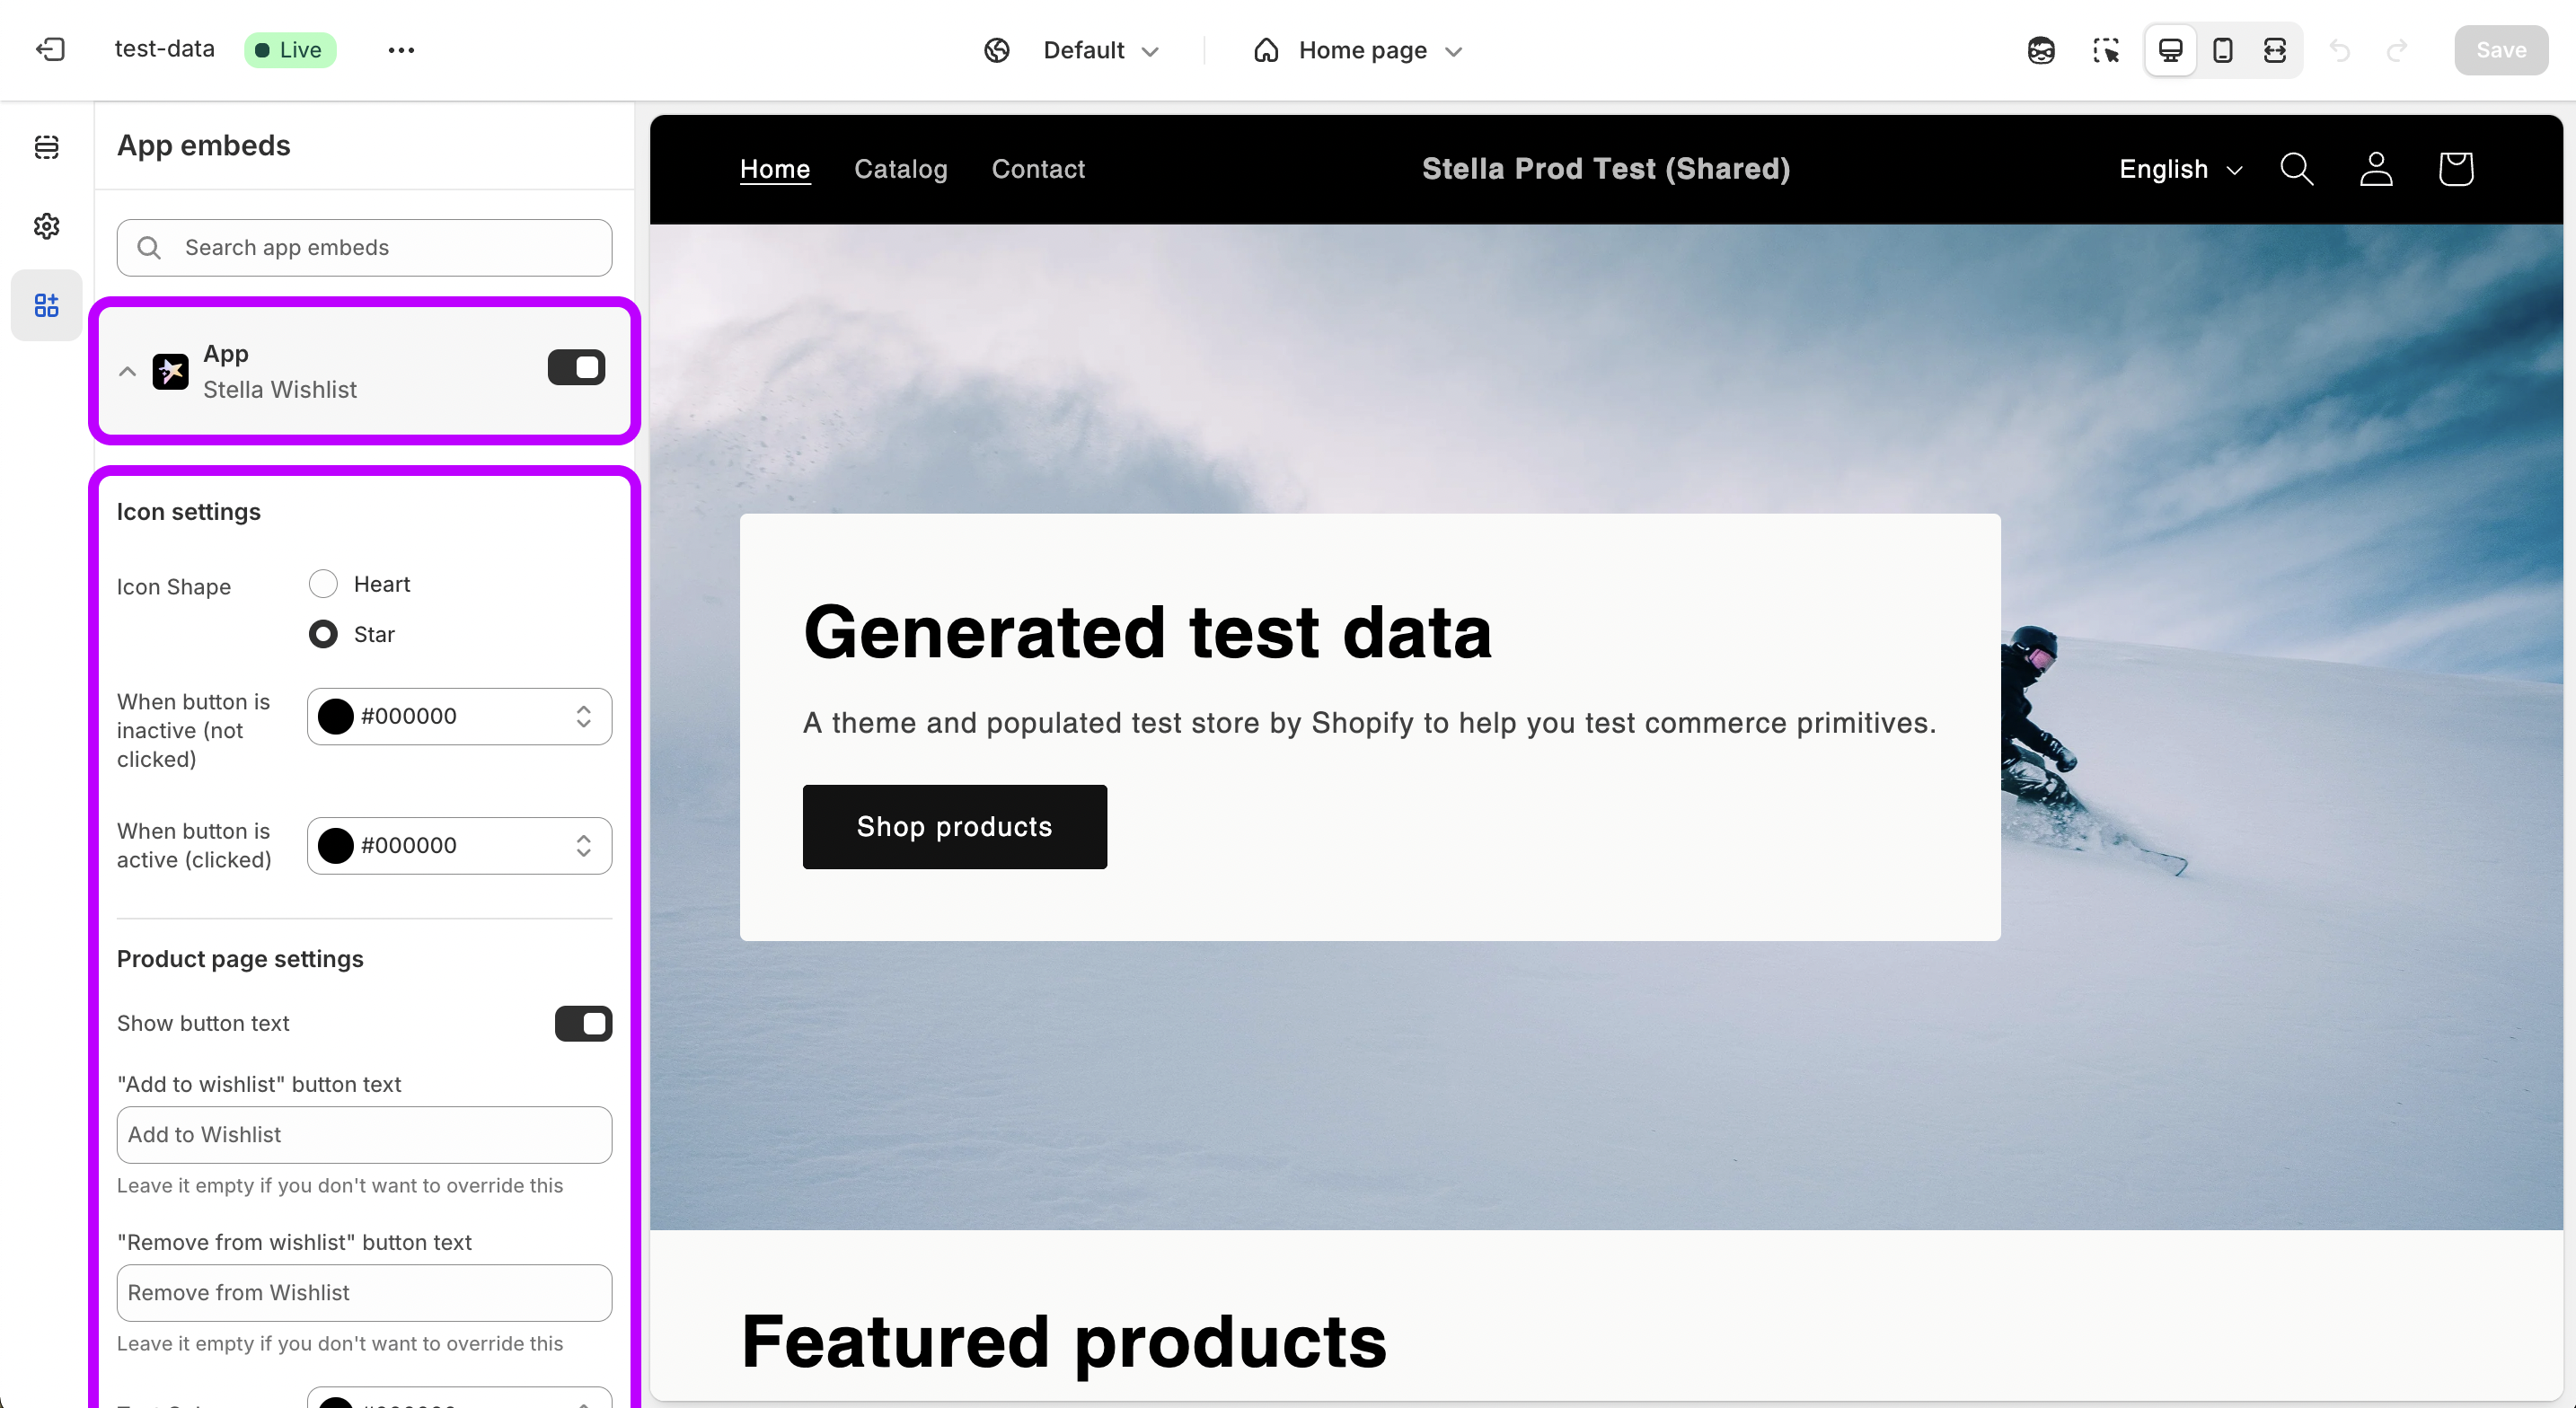Open the Home page template dropdown
Viewport: 2576px width, 1408px height.
coord(1360,50)
